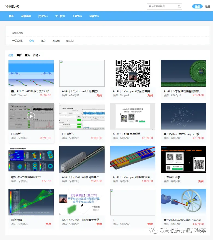Open the 螺栓预紧力两种实现方法 thumbnail
Viewport: 213px width, 240px height.
click(31, 159)
